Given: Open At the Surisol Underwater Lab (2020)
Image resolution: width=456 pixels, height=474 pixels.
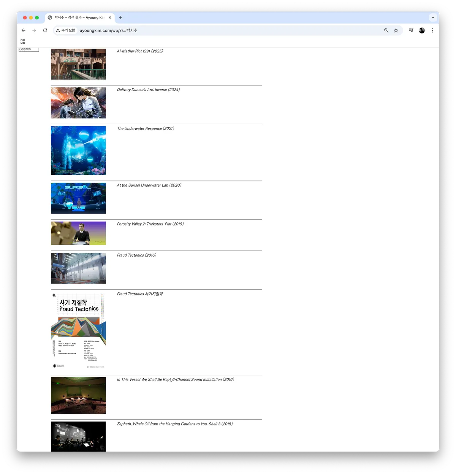Looking at the screenshot, I should click(149, 185).
